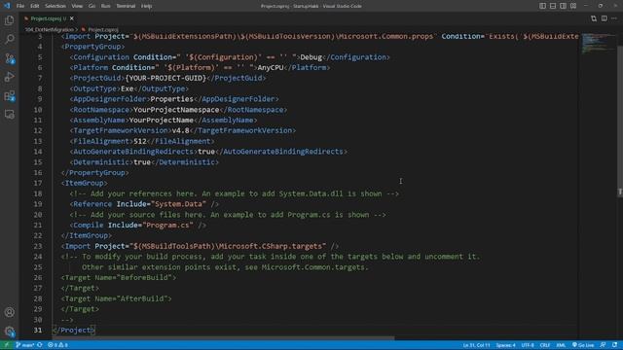Click the main branch in status bar

tap(24, 345)
